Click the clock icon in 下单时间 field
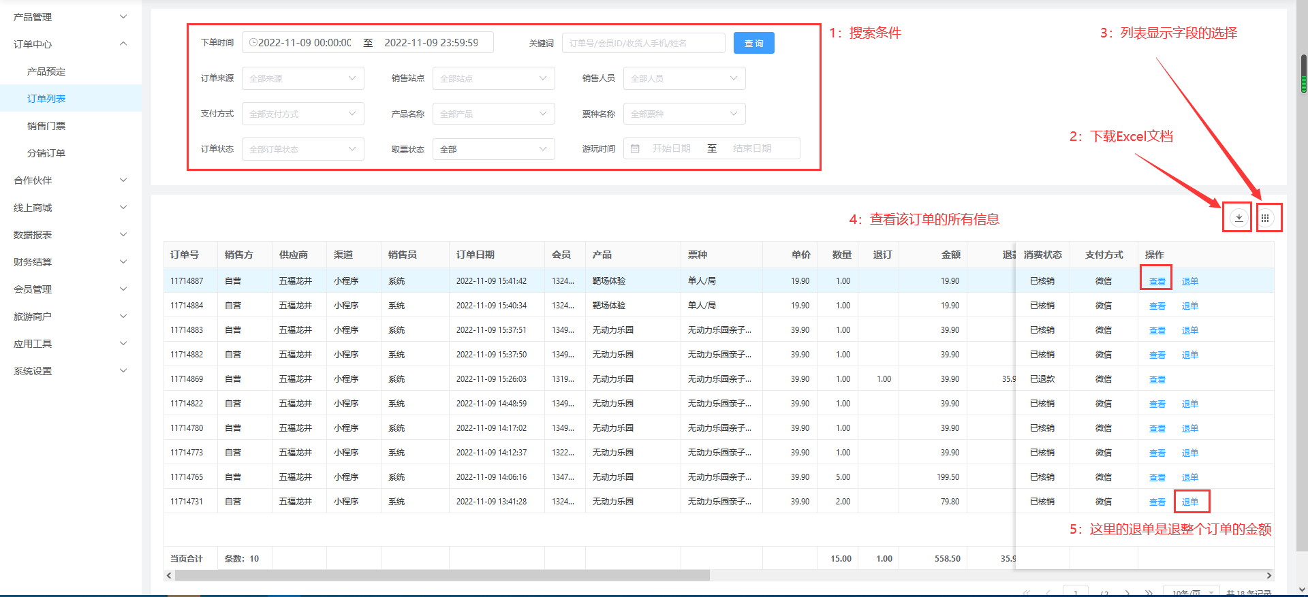The image size is (1308, 597). pyautogui.click(x=253, y=43)
